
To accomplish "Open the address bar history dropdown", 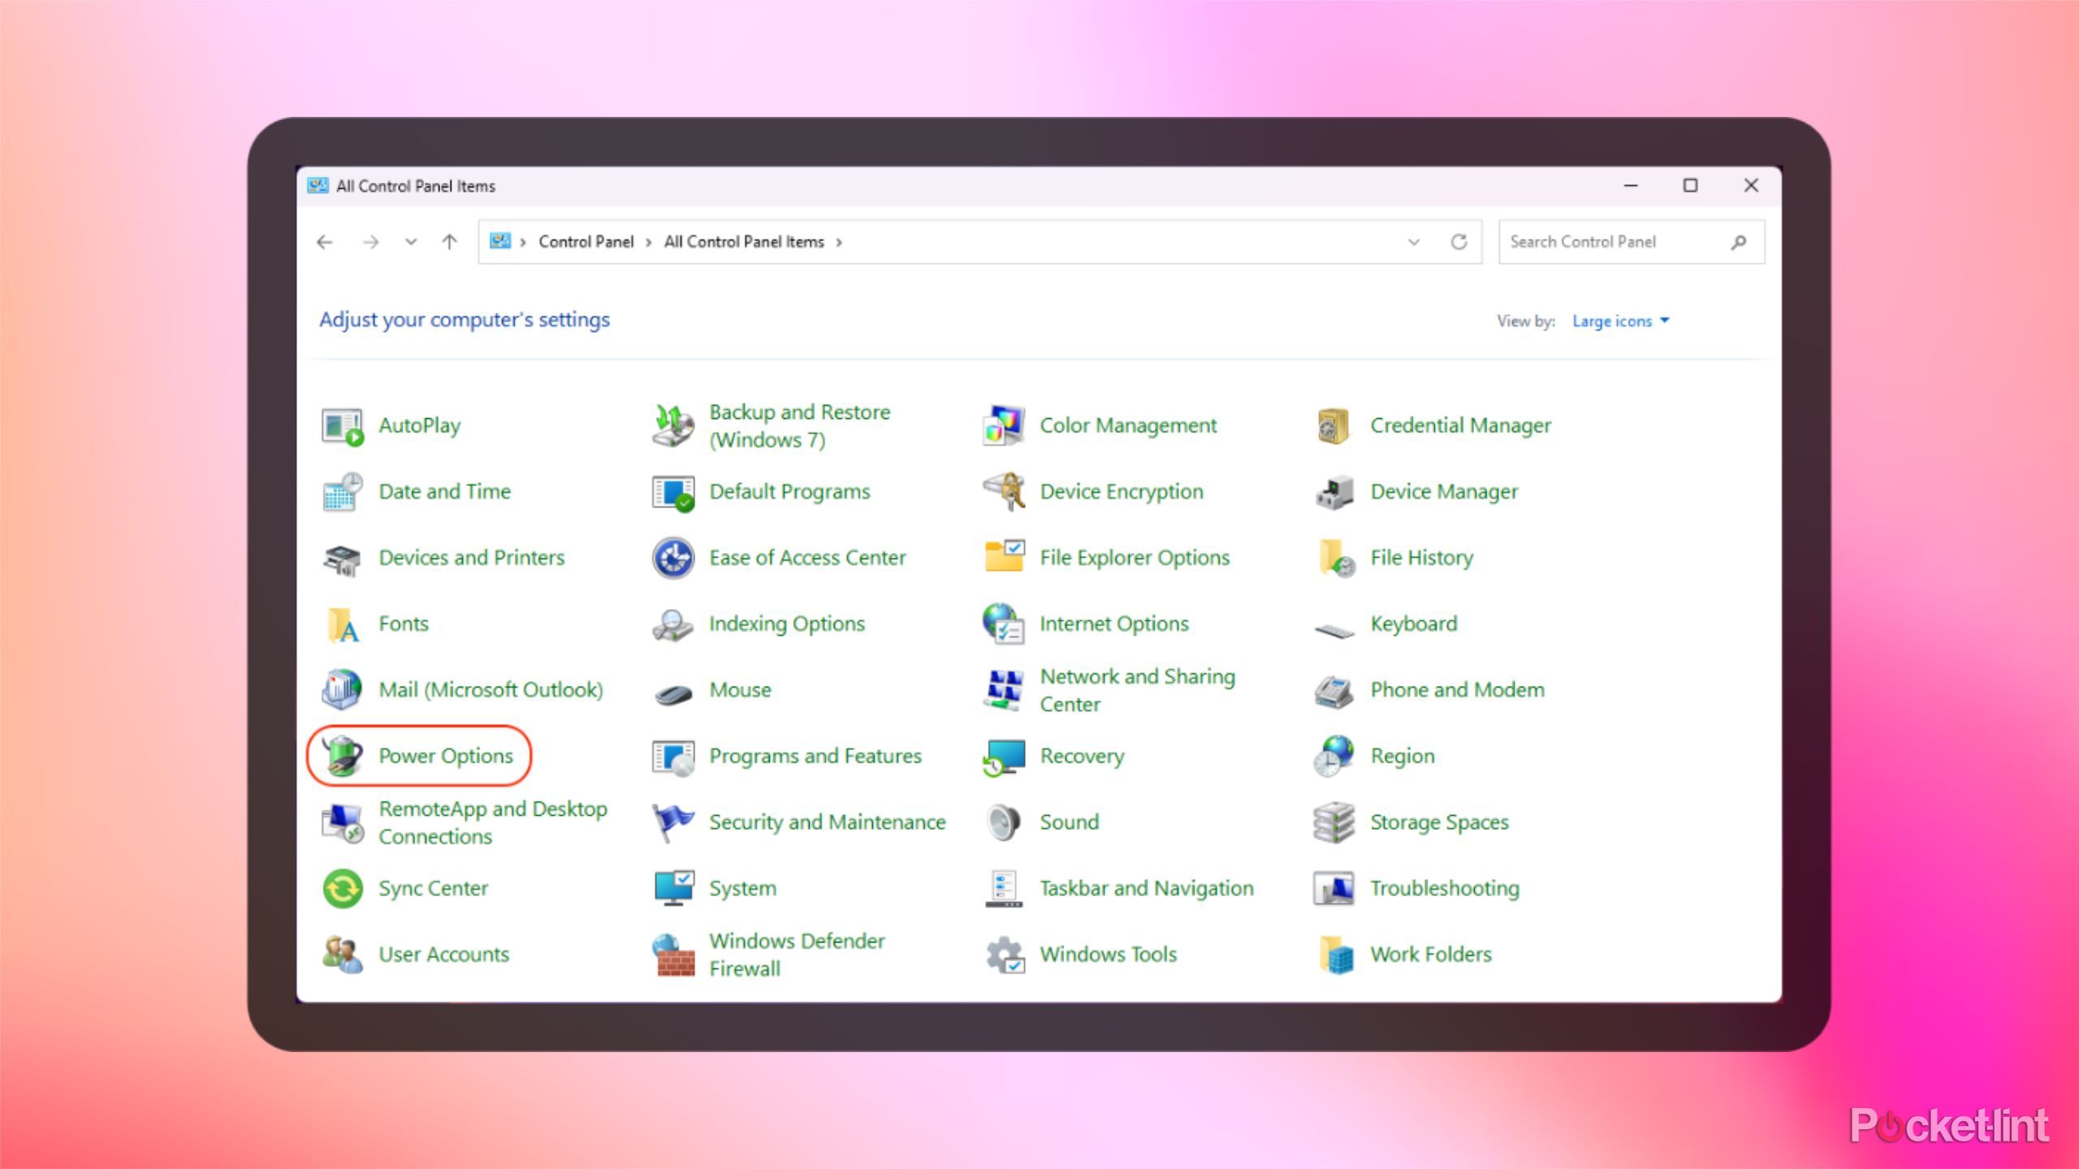I will pos(1414,242).
